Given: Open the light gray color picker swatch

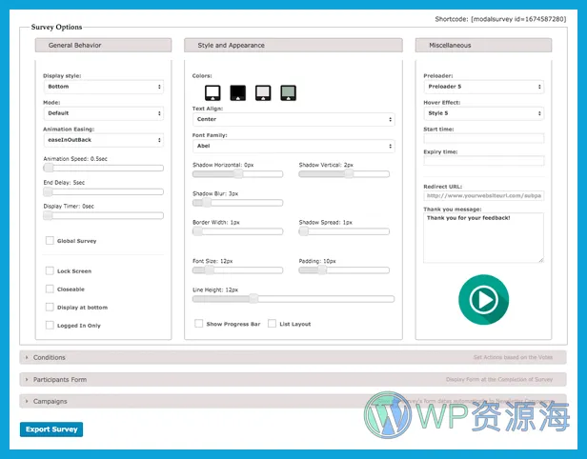Looking at the screenshot, I should click(x=263, y=92).
